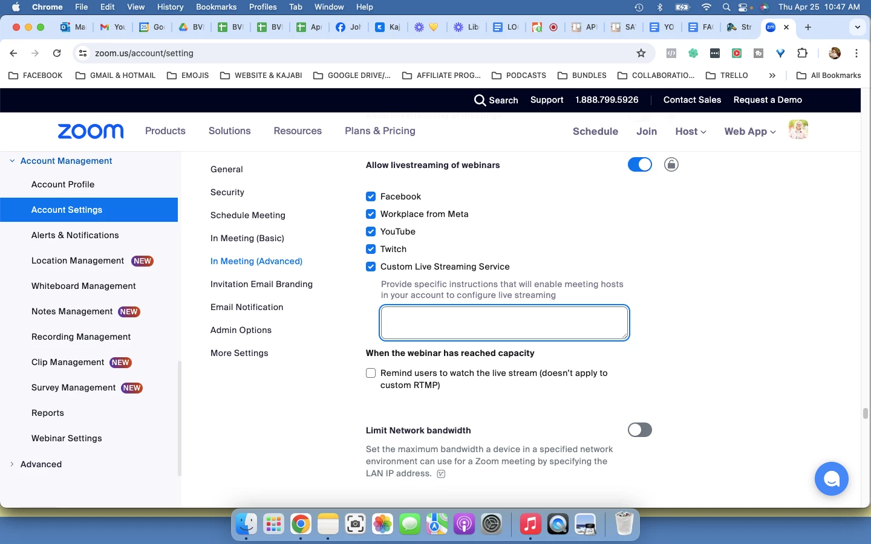Open the Host dropdown
Image resolution: width=871 pixels, height=544 pixels.
[x=691, y=131]
